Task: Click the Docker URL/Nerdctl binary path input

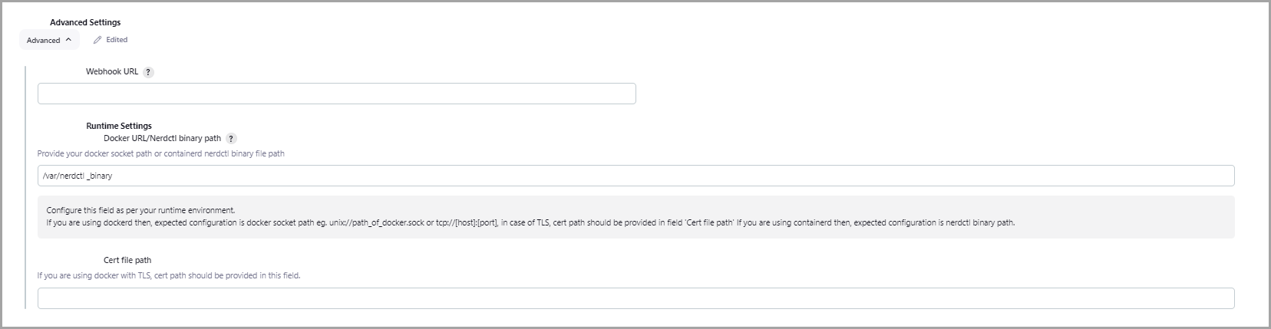Action: point(635,176)
